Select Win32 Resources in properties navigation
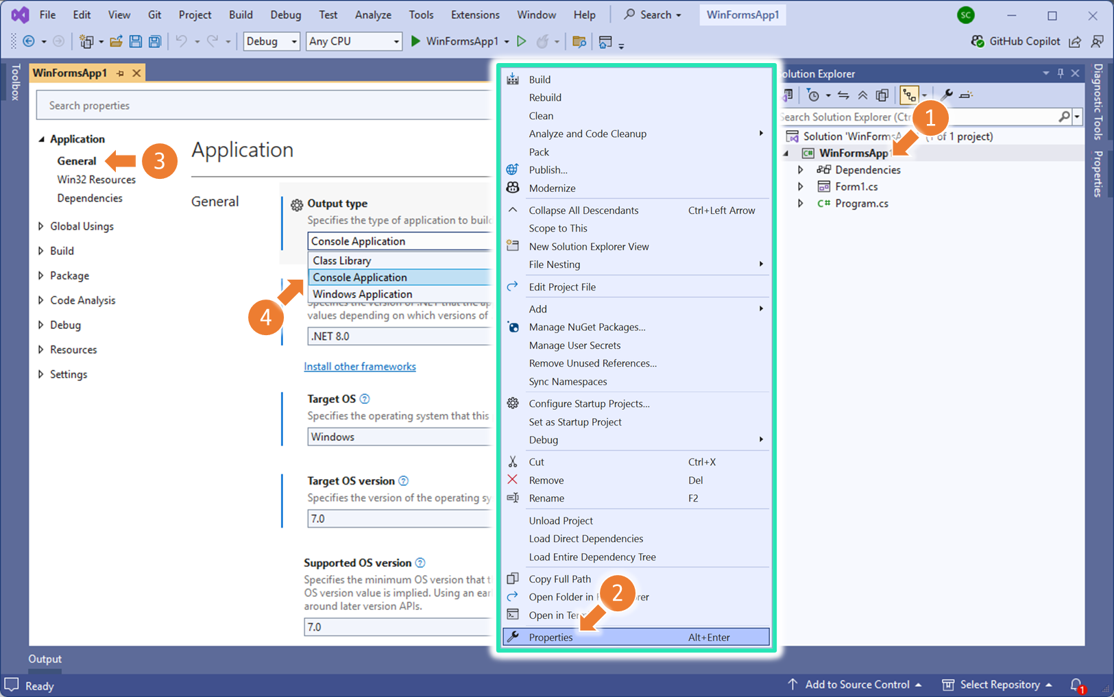 [x=96, y=180]
